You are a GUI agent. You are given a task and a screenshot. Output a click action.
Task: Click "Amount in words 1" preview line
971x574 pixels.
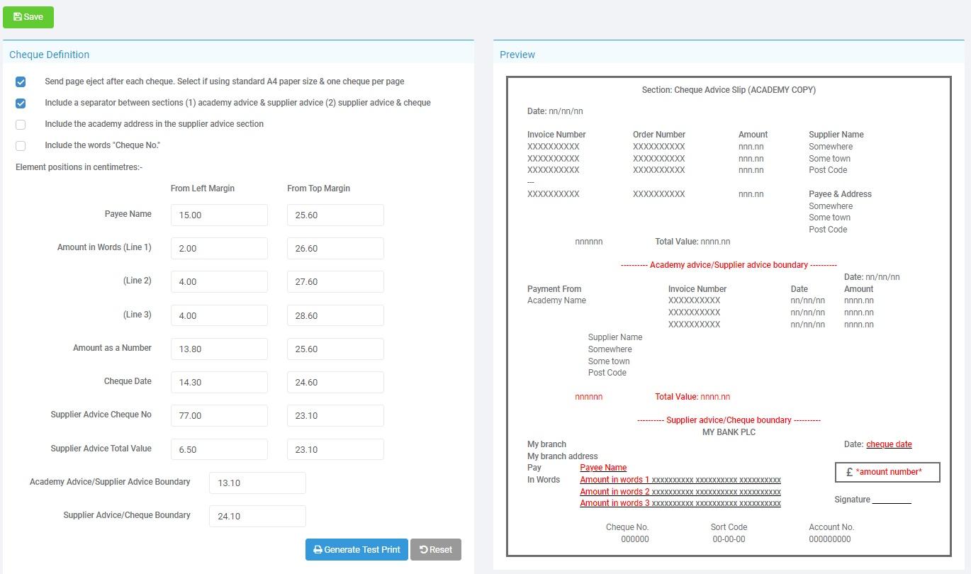point(680,480)
